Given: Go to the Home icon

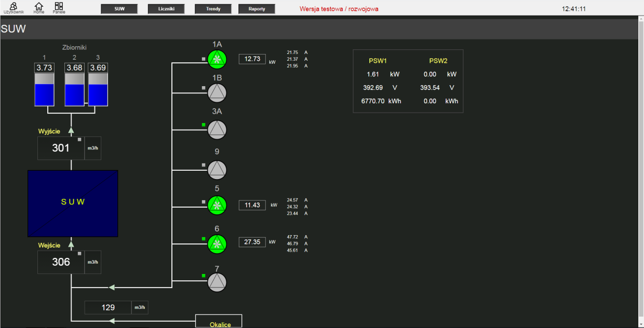Looking at the screenshot, I should 38,7.
